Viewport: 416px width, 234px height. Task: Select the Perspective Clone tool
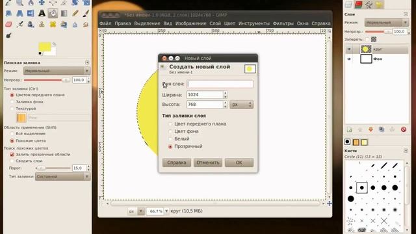[64, 25]
